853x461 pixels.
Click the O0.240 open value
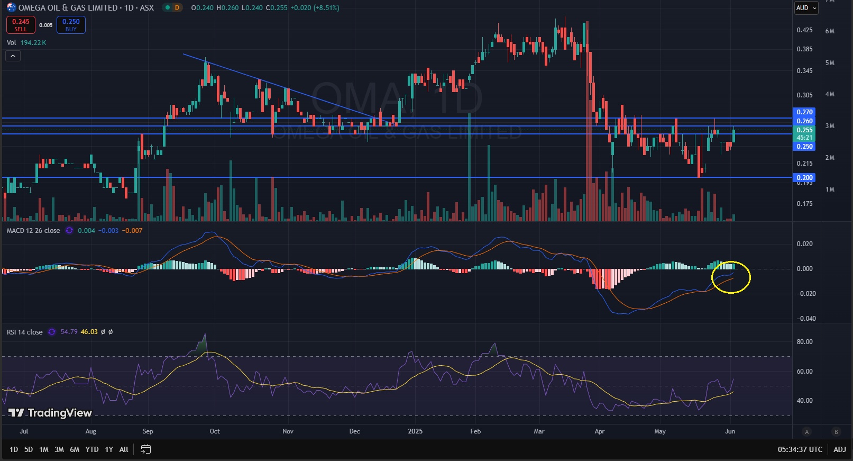click(x=203, y=8)
